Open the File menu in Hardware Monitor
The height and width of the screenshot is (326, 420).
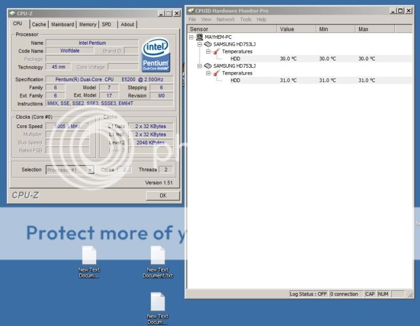click(192, 19)
